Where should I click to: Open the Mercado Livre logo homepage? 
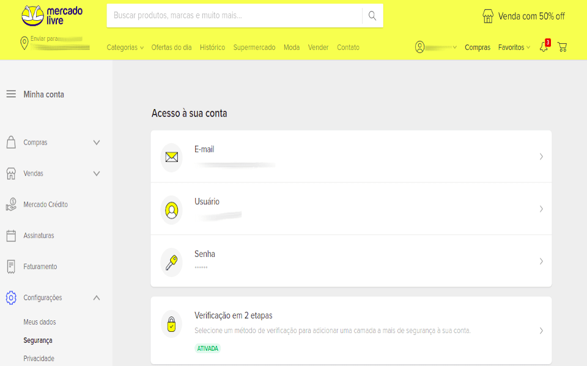(52, 16)
